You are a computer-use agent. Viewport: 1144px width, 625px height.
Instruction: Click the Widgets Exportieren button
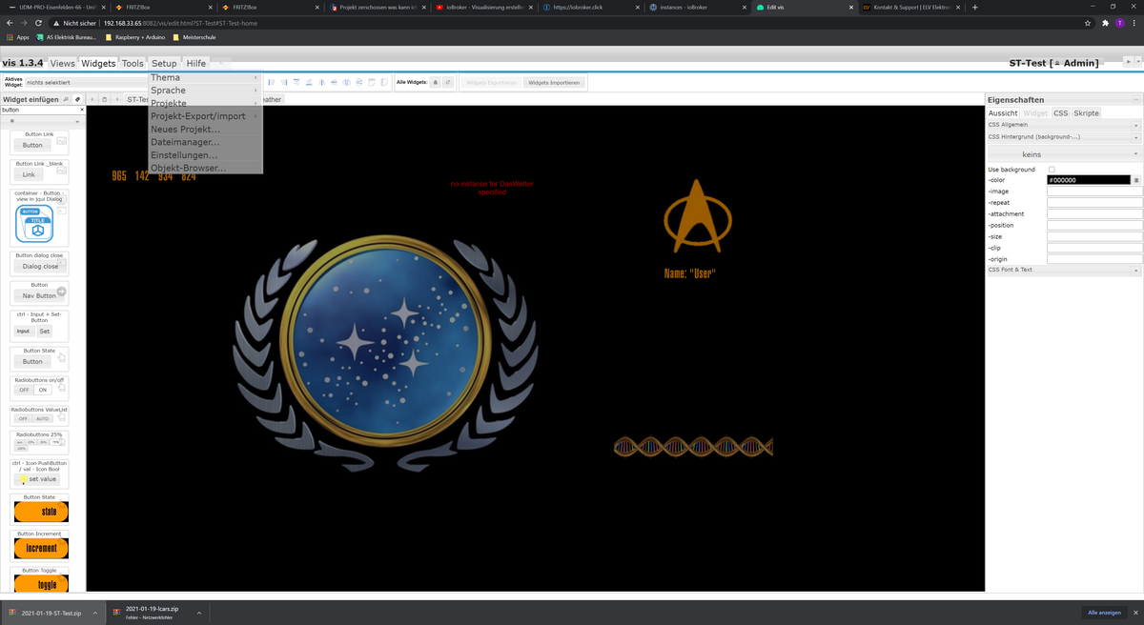(x=491, y=83)
